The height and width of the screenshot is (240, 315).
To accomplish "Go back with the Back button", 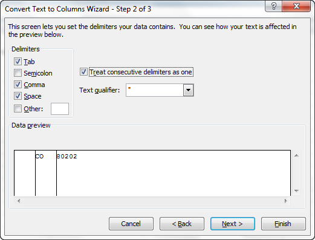I will (x=182, y=224).
